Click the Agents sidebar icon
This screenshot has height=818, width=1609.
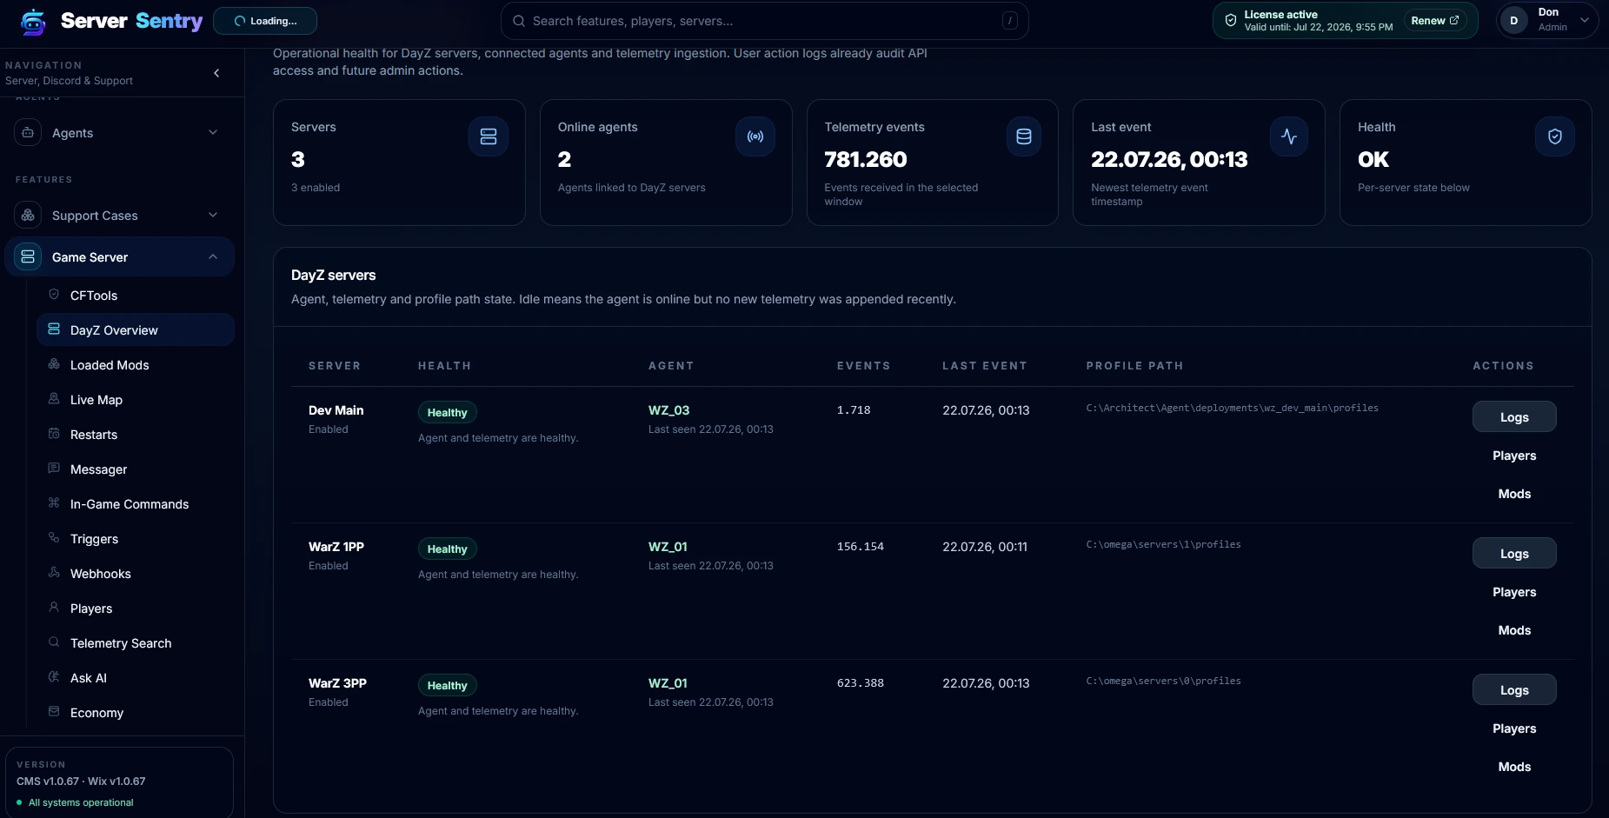click(28, 132)
